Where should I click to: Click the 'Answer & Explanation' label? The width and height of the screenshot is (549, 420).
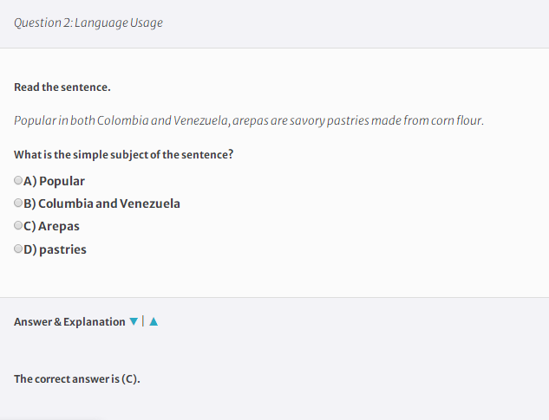[69, 322]
